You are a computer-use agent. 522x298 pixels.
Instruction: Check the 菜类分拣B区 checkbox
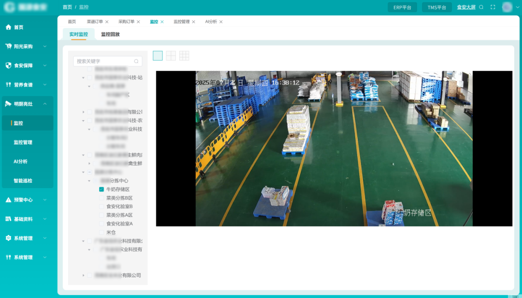[x=101, y=198]
